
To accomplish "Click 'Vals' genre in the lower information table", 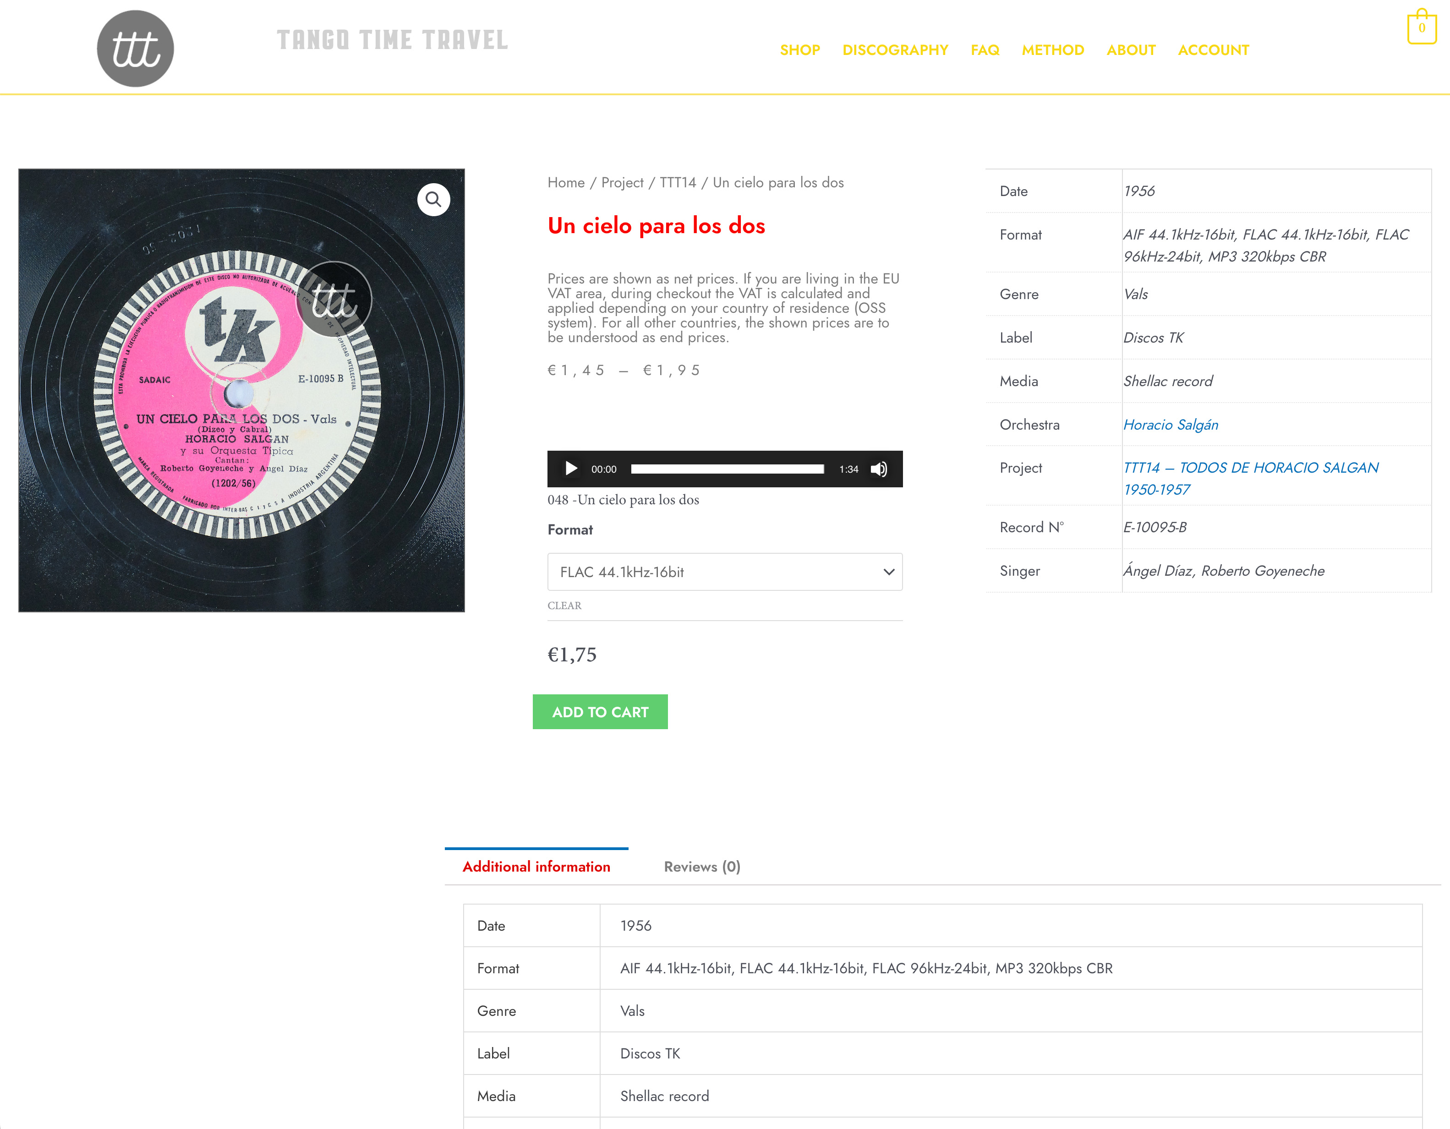I will (x=632, y=1011).
